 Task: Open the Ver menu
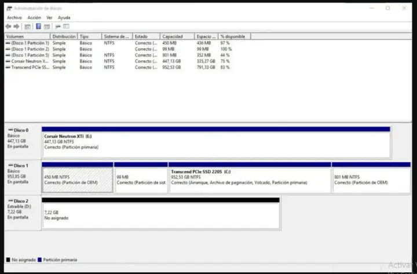tap(49, 17)
